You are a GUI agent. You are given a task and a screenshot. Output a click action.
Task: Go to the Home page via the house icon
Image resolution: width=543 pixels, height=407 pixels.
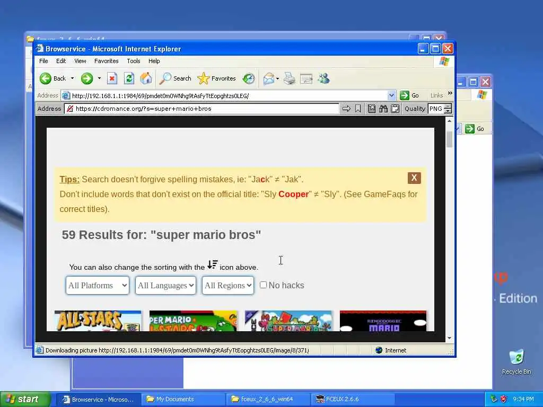coord(146,78)
